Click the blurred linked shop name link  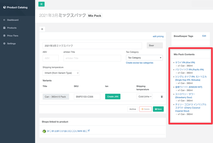67,131
